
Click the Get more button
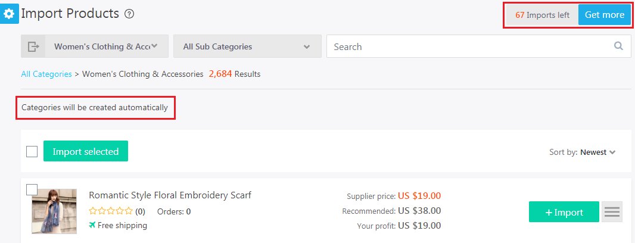604,15
